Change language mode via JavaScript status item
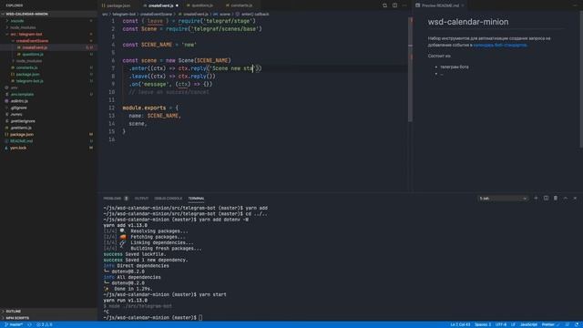 [528, 324]
